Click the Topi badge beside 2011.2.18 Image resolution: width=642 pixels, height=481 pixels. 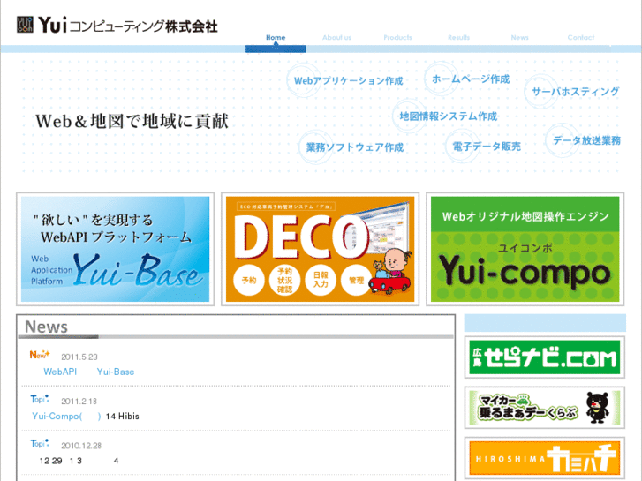(x=40, y=399)
